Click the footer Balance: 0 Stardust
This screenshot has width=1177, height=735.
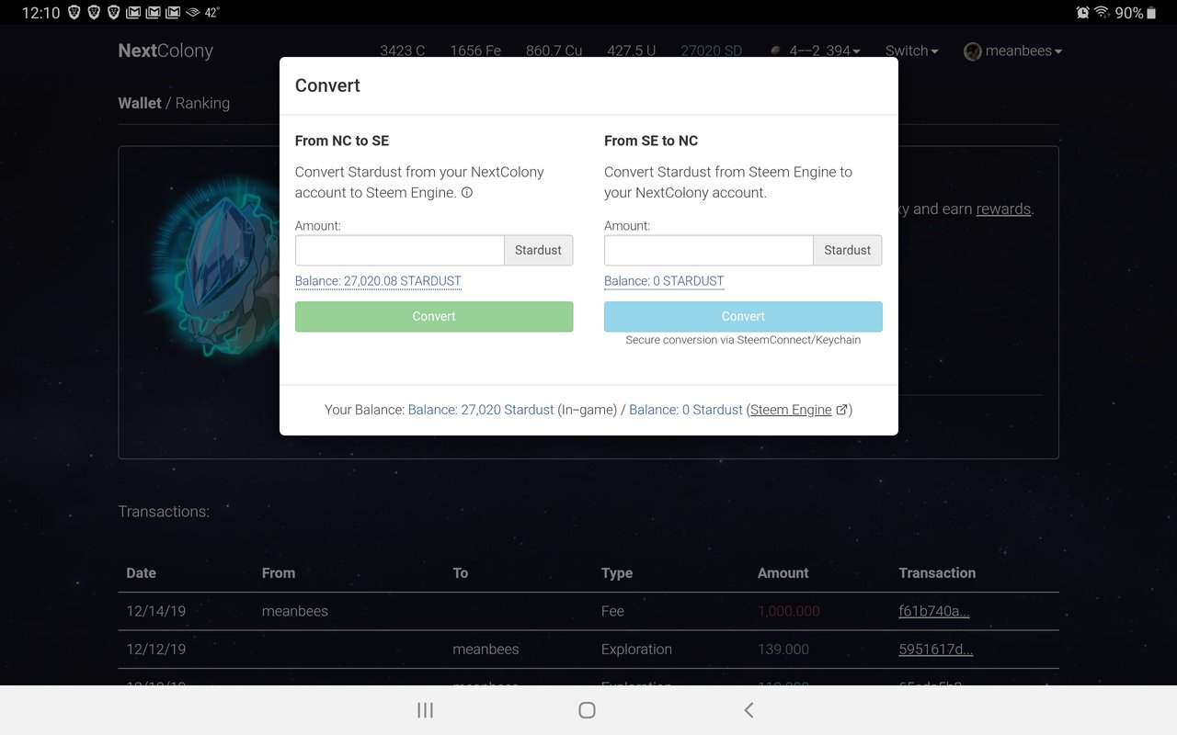pyautogui.click(x=686, y=410)
